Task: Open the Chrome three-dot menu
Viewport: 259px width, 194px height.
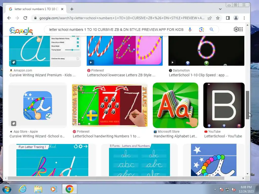Action: point(244,18)
